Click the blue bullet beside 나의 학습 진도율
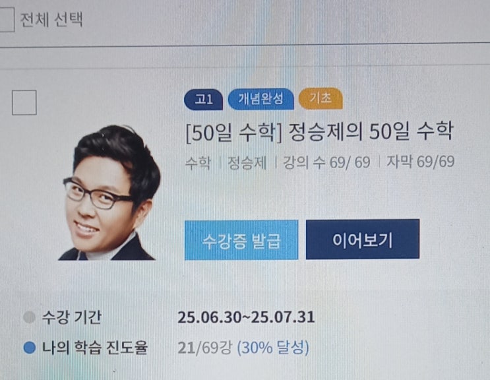The width and height of the screenshot is (490, 380). click(30, 348)
